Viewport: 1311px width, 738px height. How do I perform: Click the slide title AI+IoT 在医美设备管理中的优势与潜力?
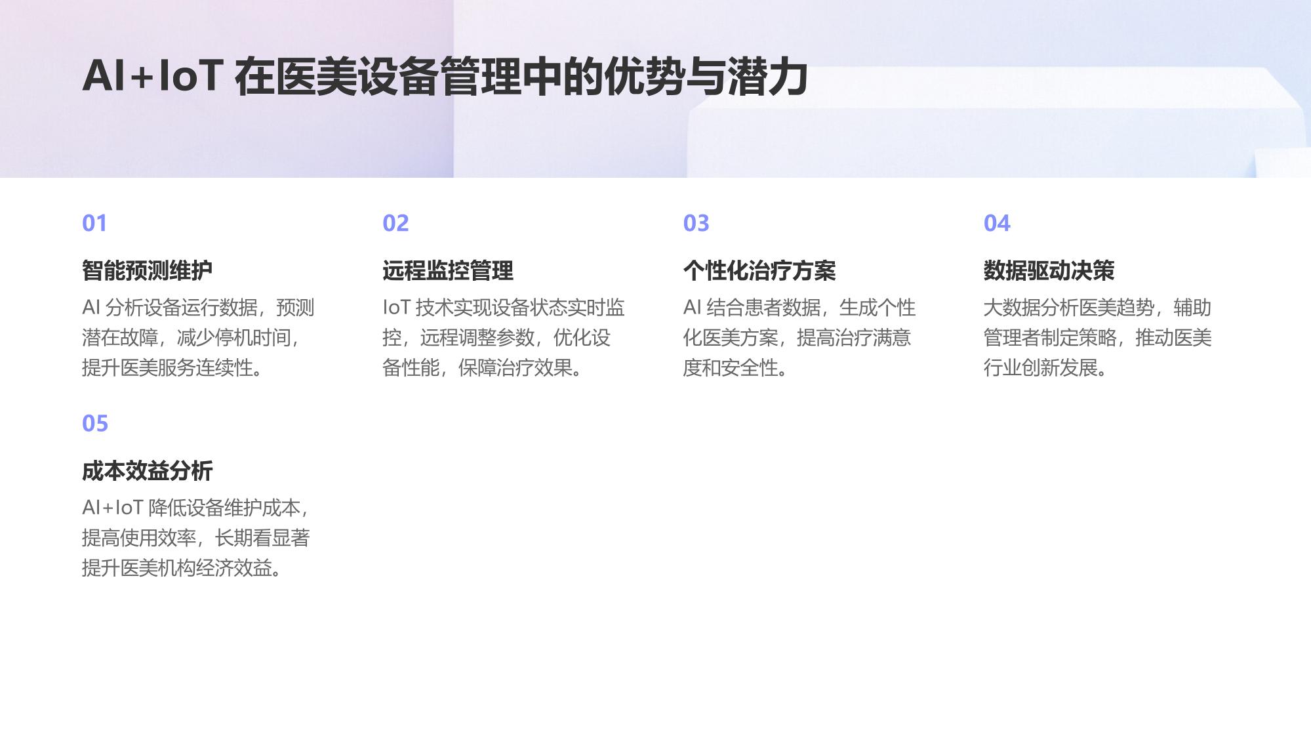click(445, 77)
